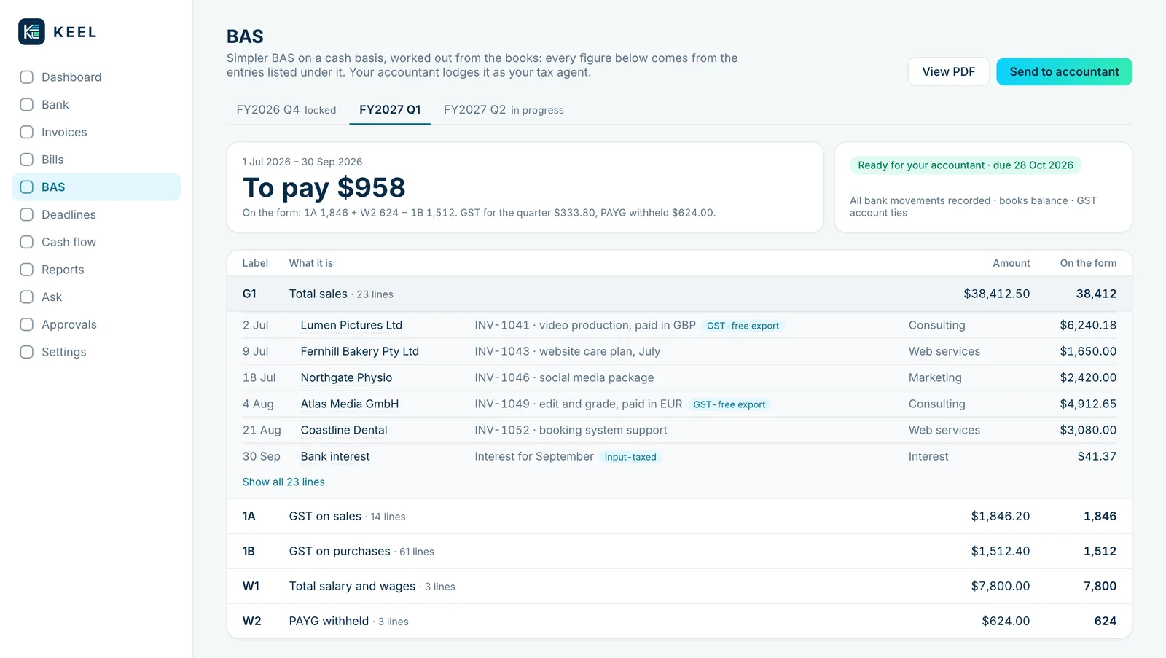Screen dimensions: 1166x658
Task: Click the Ready for your accountant badge
Action: coord(966,165)
